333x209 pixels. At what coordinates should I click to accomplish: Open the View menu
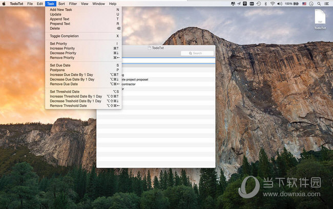[85, 4]
